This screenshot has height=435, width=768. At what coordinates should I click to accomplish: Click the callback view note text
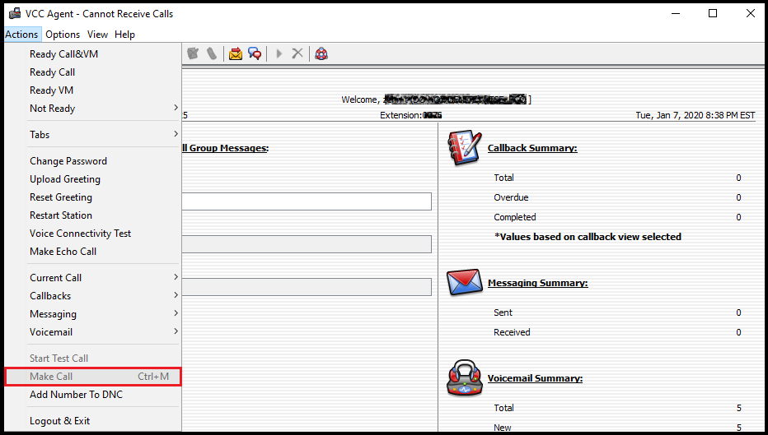[588, 237]
